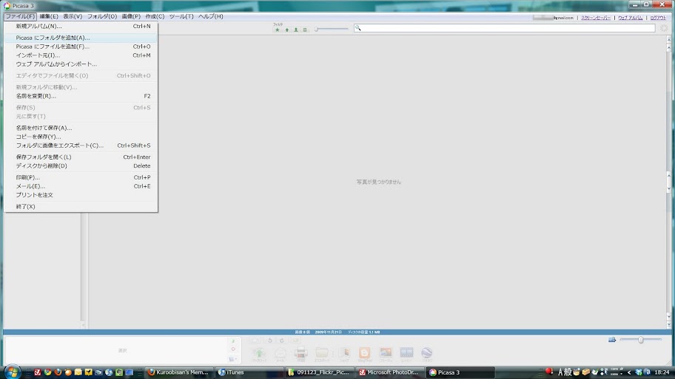
Task: Select インポート元(I)... menu entry
Action: click(81, 55)
